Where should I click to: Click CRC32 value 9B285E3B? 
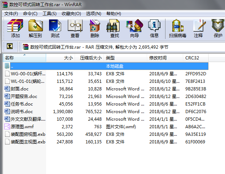click(196, 89)
